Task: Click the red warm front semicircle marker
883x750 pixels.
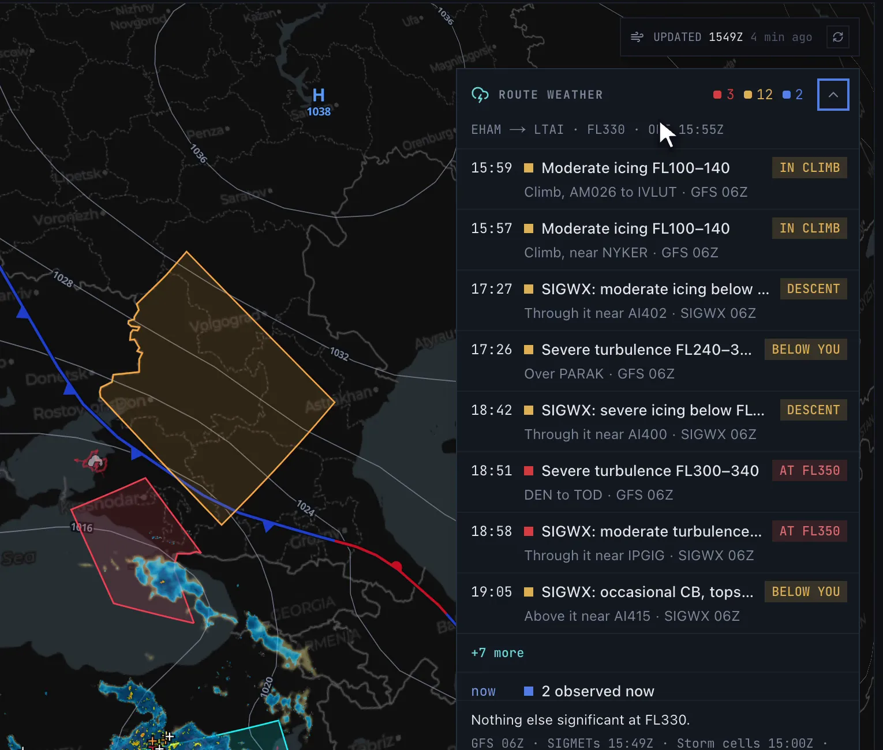Action: pyautogui.click(x=396, y=566)
